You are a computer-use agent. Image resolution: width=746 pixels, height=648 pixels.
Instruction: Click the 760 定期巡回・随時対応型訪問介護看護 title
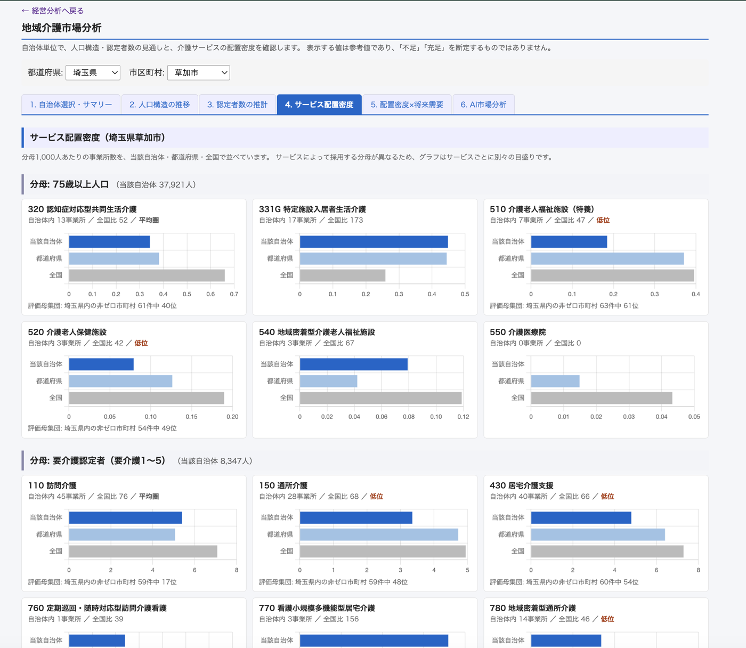[97, 608]
